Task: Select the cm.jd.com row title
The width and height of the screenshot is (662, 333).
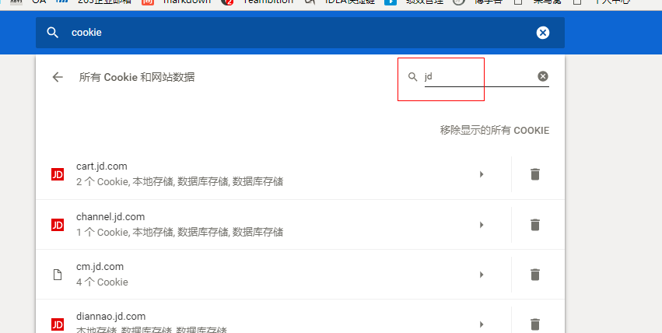Action: click(x=100, y=267)
